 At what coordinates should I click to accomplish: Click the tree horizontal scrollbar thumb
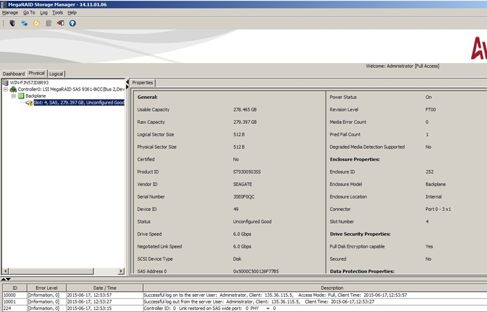(51, 271)
